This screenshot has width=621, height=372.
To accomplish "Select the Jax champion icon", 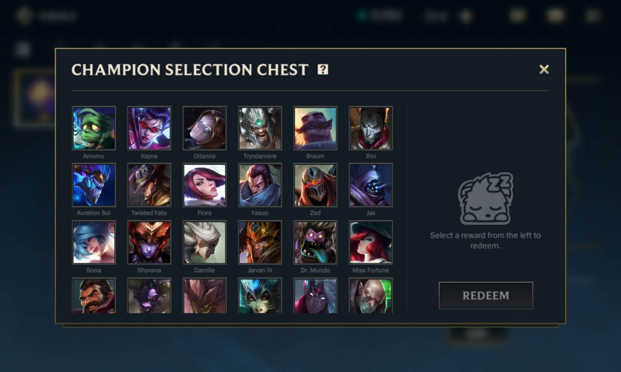I will (x=371, y=185).
